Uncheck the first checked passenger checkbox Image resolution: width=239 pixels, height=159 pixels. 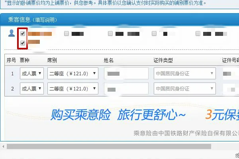pyautogui.click(x=23, y=33)
